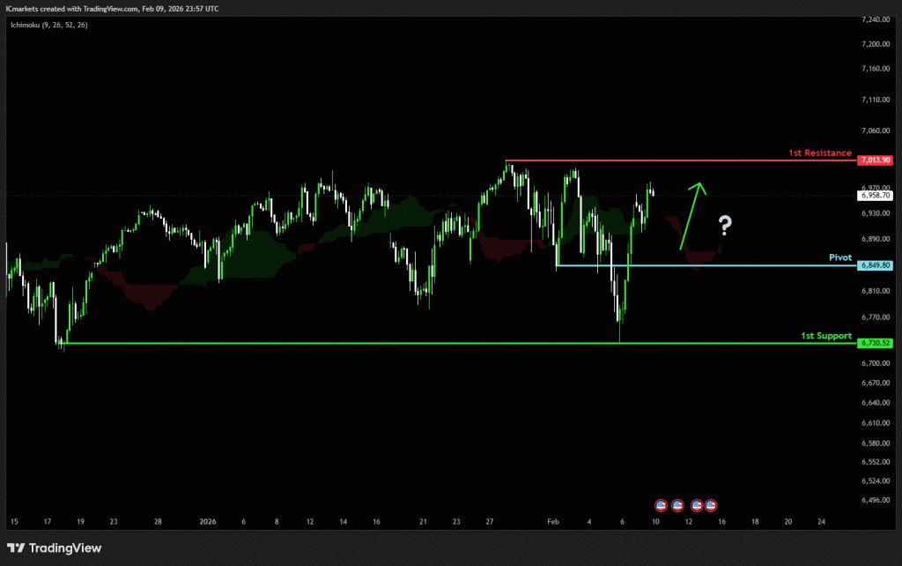The image size is (902, 566).
Task: Click the 1st Resistance text label
Action: (819, 153)
